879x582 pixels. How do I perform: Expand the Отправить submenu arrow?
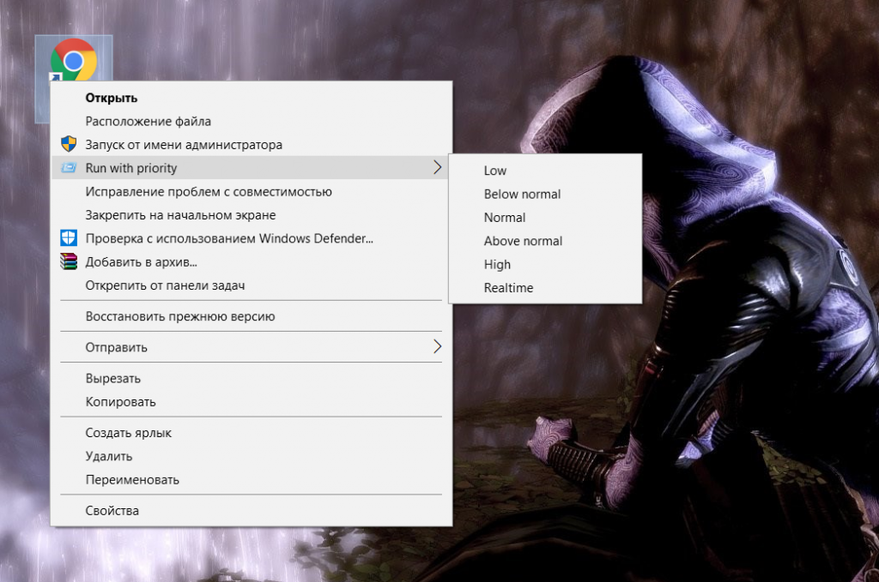(437, 347)
